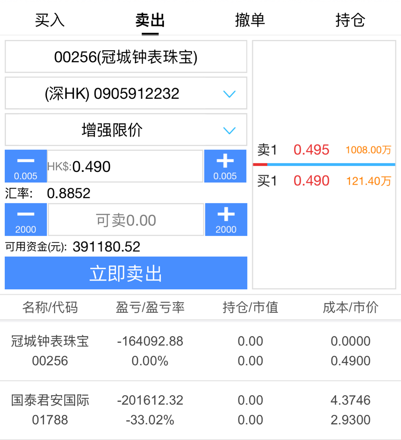The width and height of the screenshot is (401, 440).
Task: Click the stock code 01788
Action: click(x=50, y=420)
